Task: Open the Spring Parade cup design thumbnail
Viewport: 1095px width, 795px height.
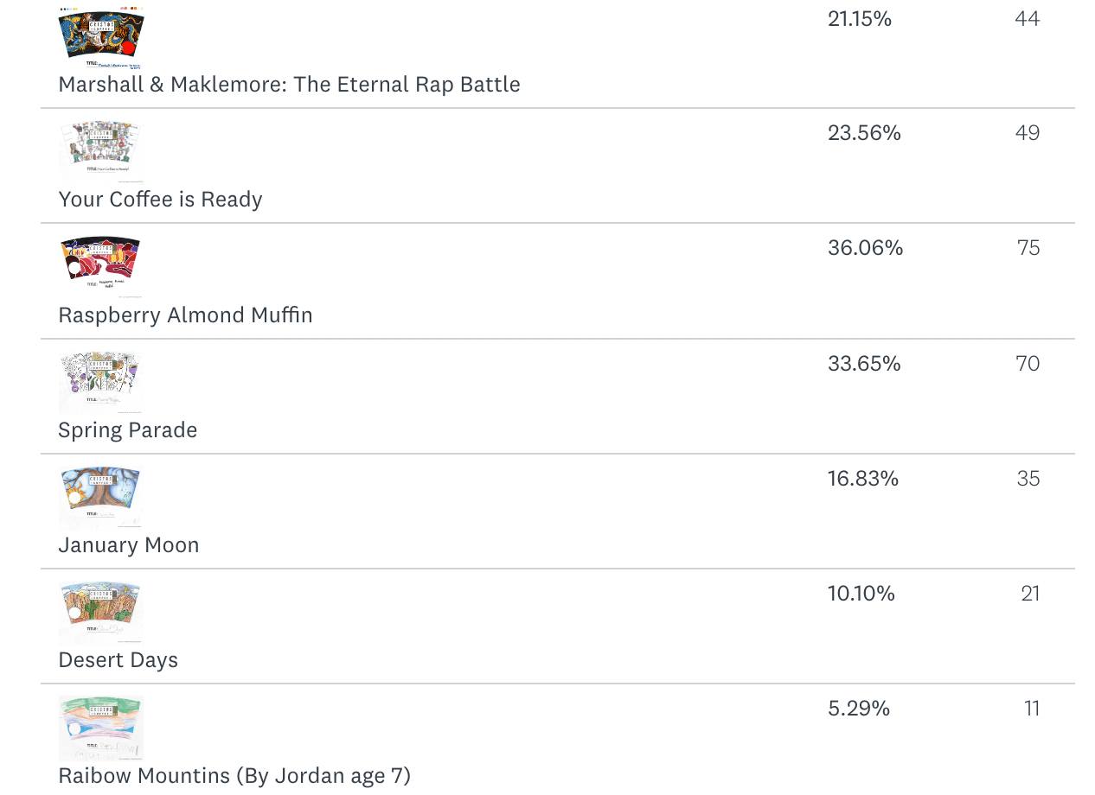Action: tap(100, 382)
